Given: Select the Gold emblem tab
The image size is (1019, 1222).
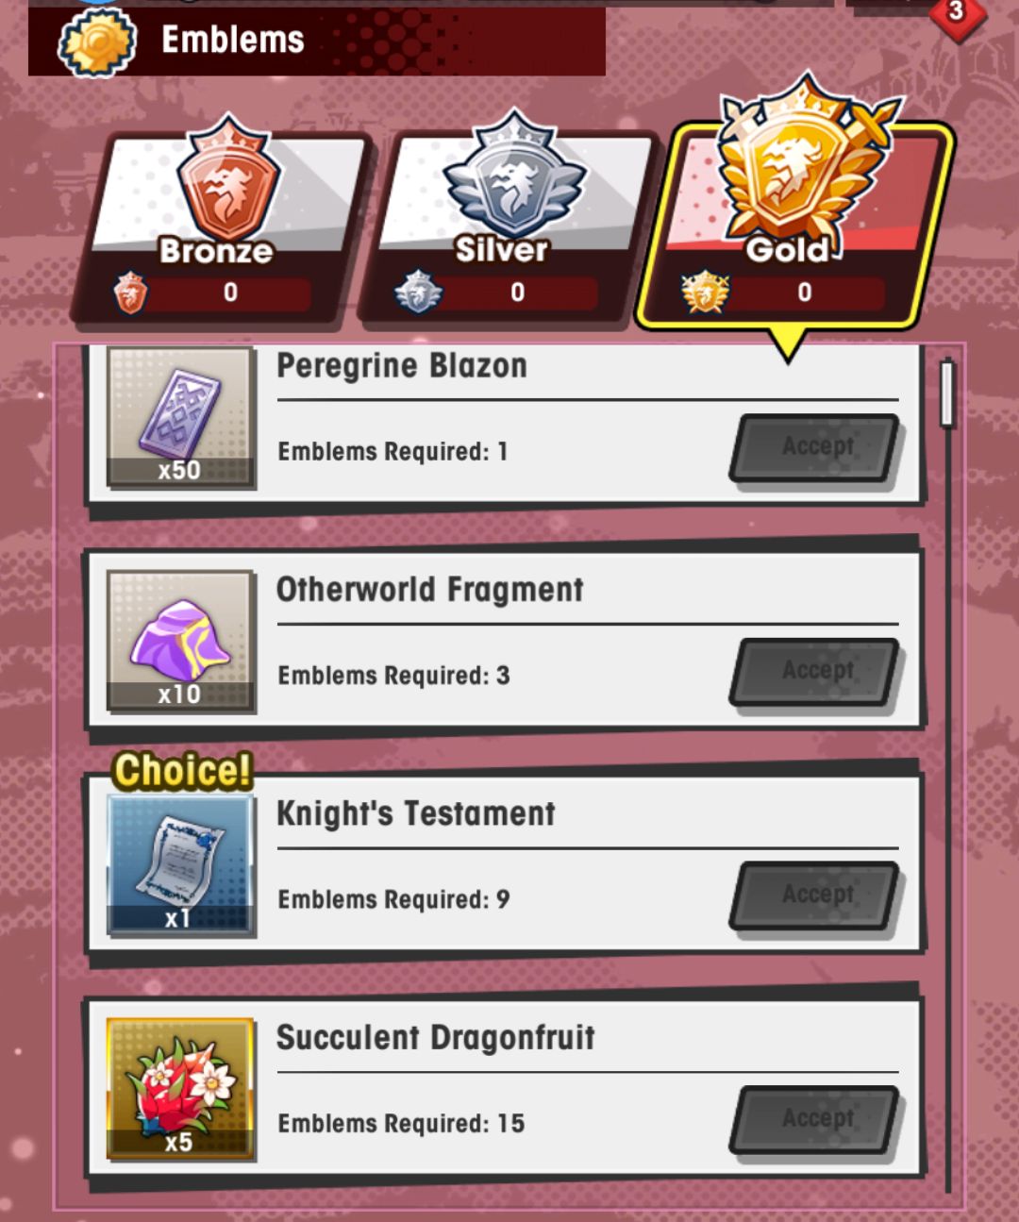Looking at the screenshot, I should point(794,217).
